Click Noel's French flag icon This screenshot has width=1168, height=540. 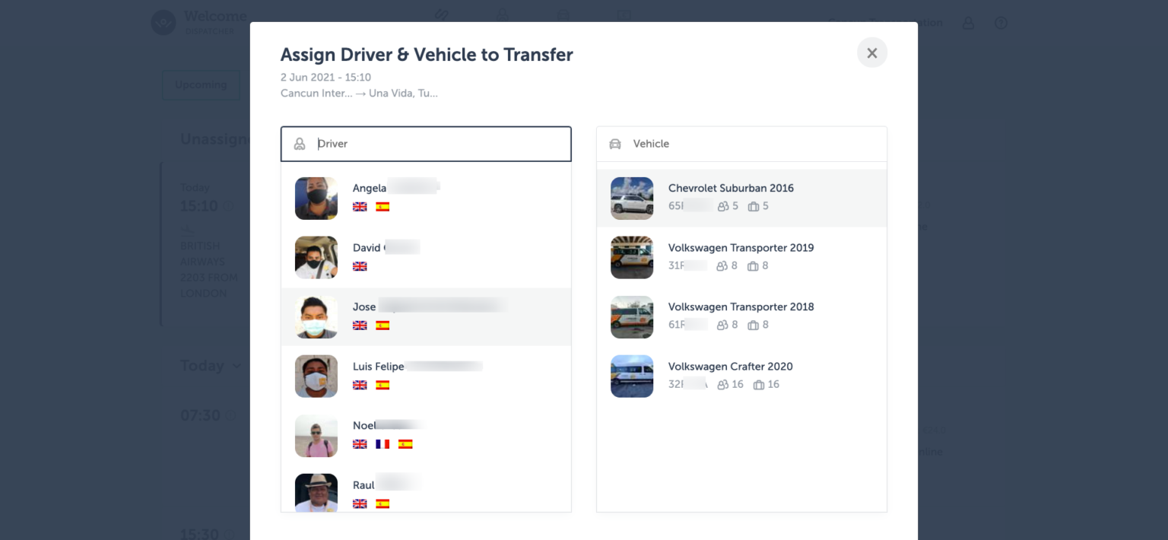coord(382,444)
